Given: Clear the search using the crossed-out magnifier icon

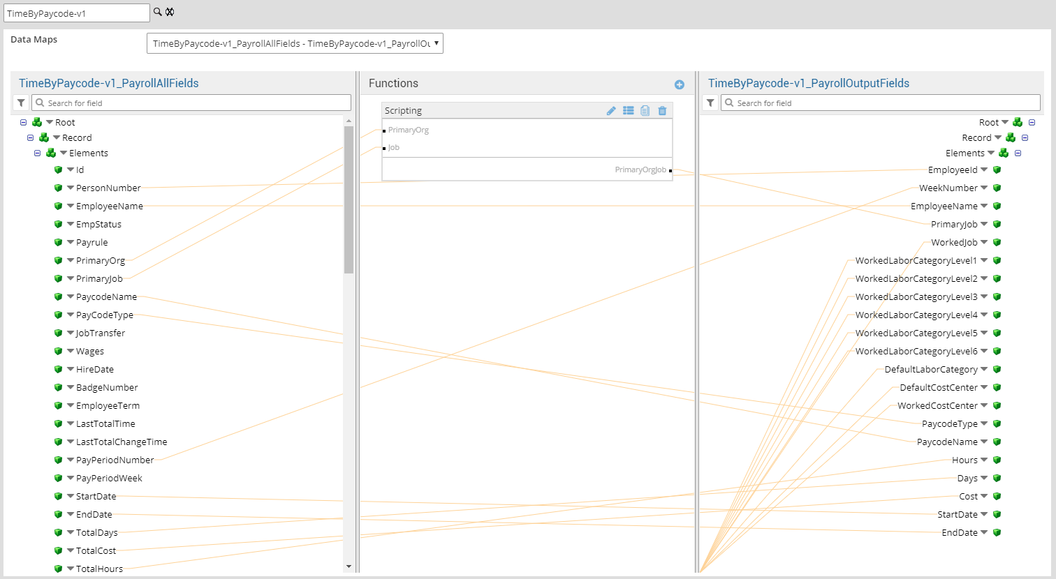Looking at the screenshot, I should pos(170,12).
